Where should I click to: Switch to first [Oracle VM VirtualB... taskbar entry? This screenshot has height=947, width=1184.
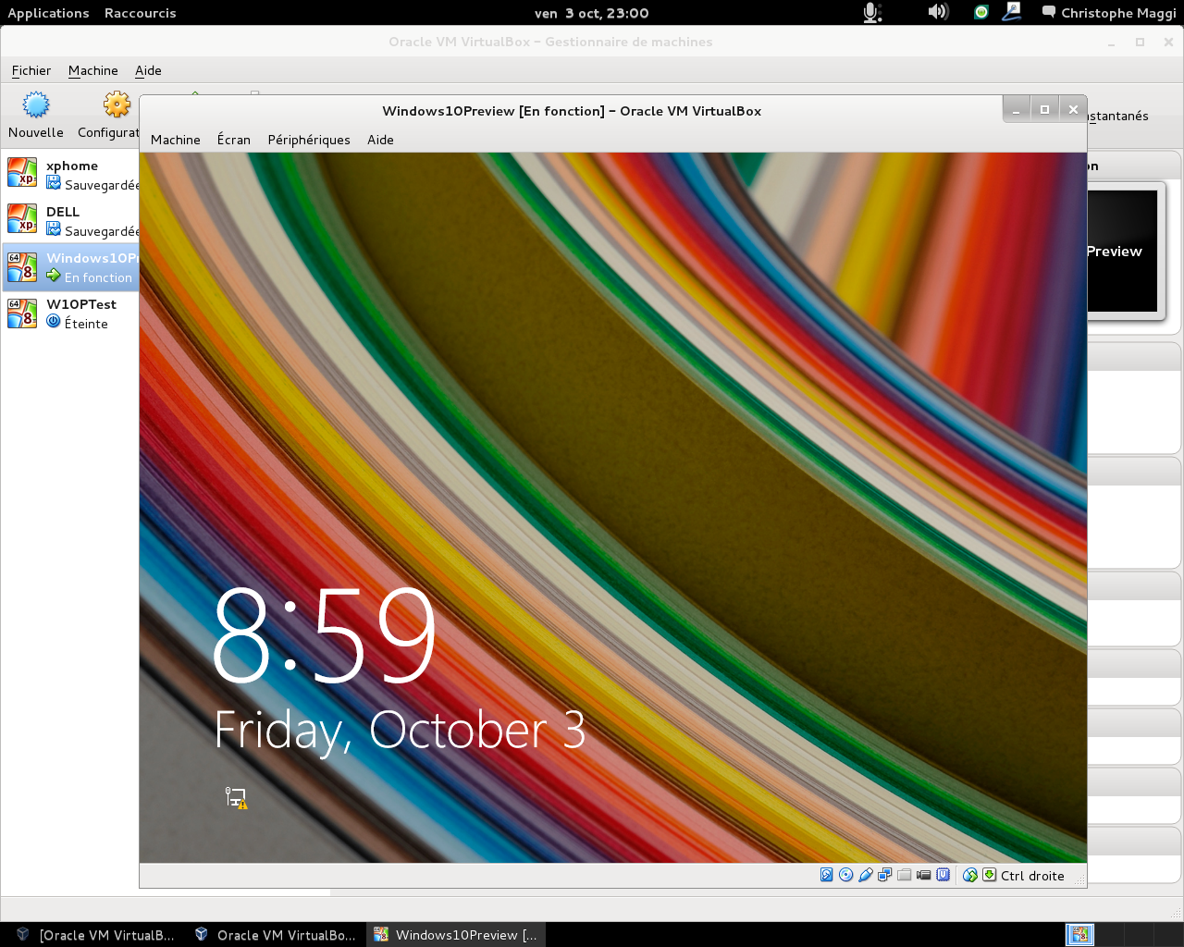click(94, 935)
